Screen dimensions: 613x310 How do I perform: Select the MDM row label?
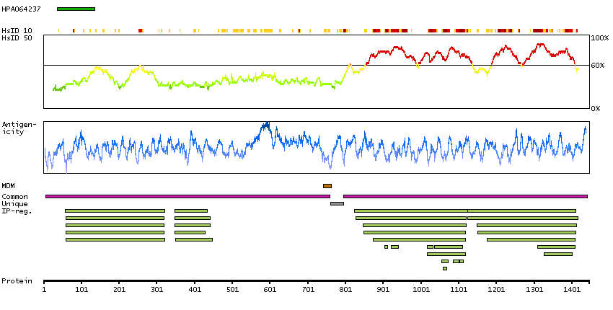9,186
